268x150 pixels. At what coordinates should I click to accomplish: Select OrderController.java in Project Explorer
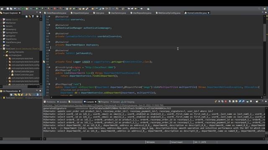point(22,75)
